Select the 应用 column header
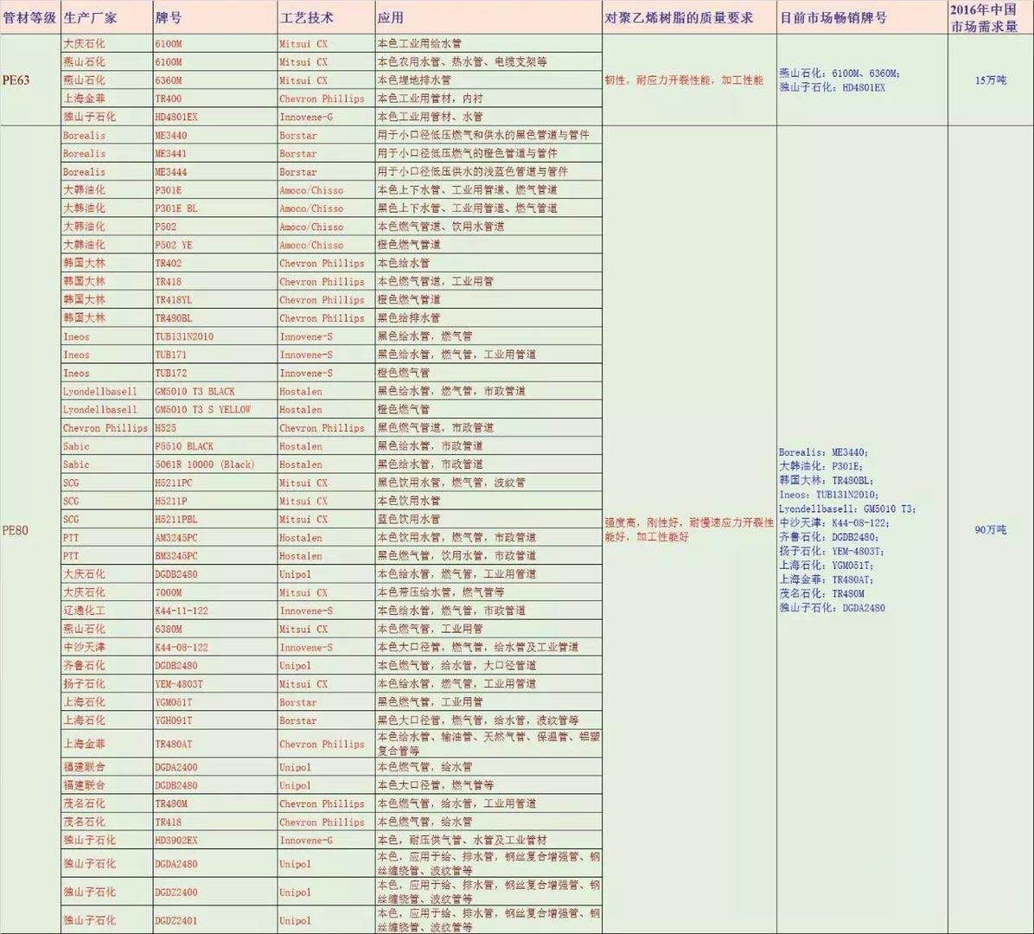 (x=488, y=18)
